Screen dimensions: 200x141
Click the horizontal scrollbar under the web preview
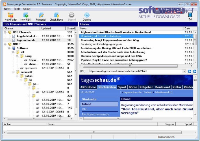[x=118, y=119]
